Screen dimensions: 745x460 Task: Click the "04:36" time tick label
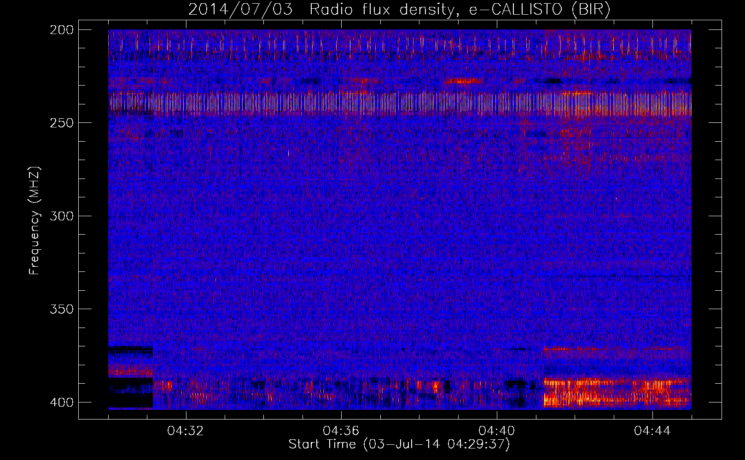[341, 431]
